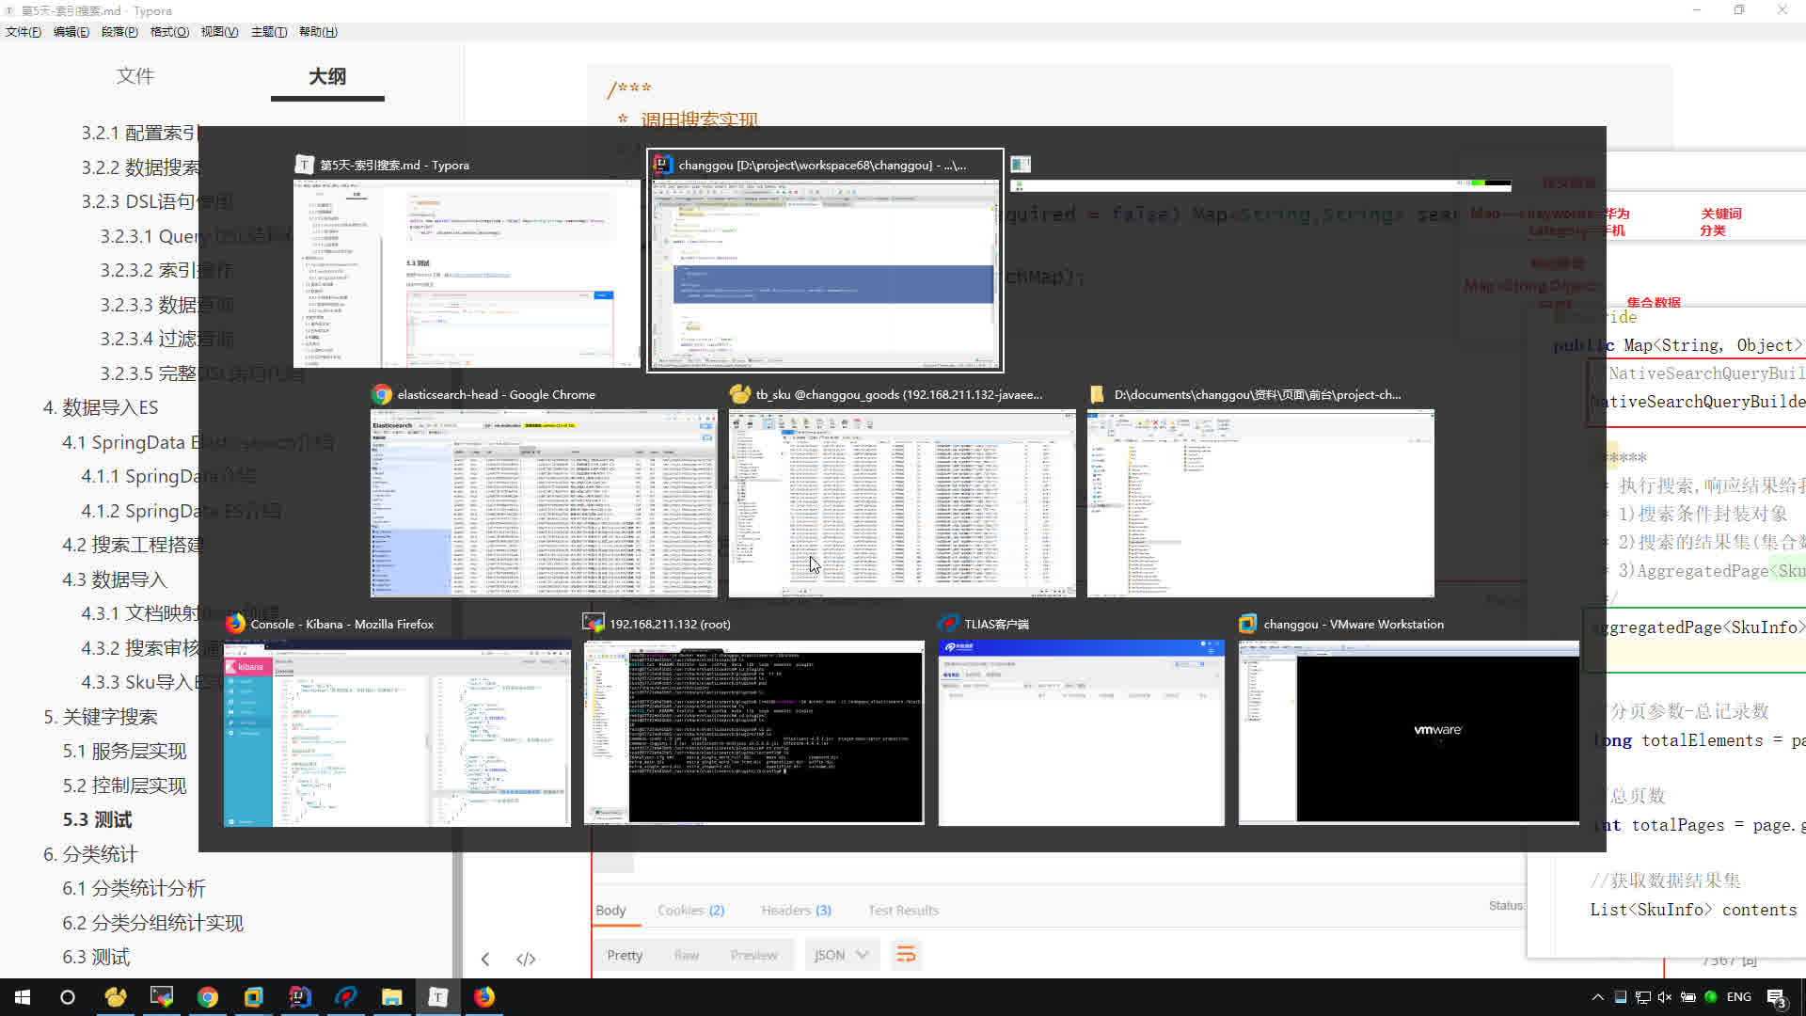Click the network icon in system tray
The width and height of the screenshot is (1806, 1016).
click(1642, 997)
